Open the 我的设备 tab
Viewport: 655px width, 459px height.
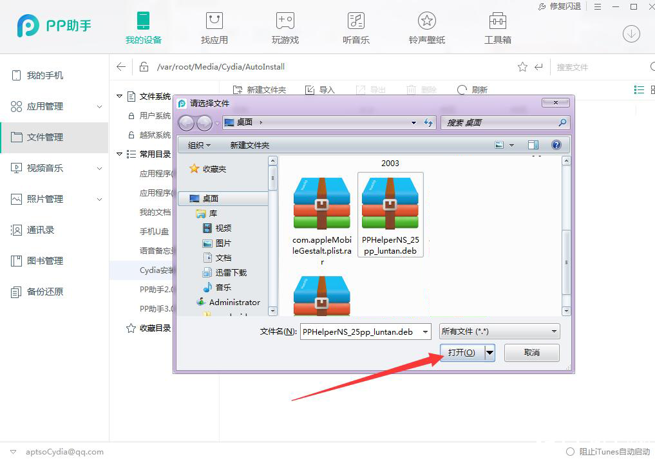pyautogui.click(x=143, y=28)
